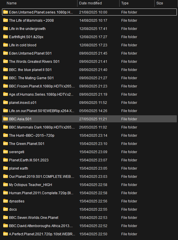
Task: Click folder icon of Eden.Untamed.Planet.series.1080p
Action: [x=6, y=12]
